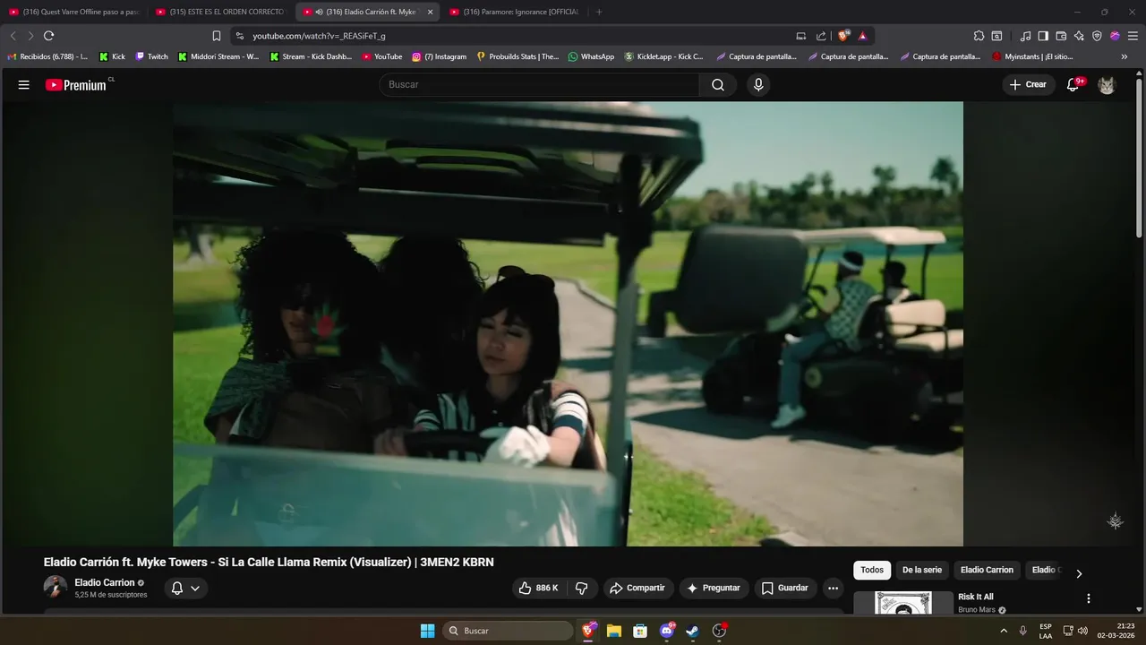Start voice search with the microphone
The image size is (1146, 645).
(758, 84)
